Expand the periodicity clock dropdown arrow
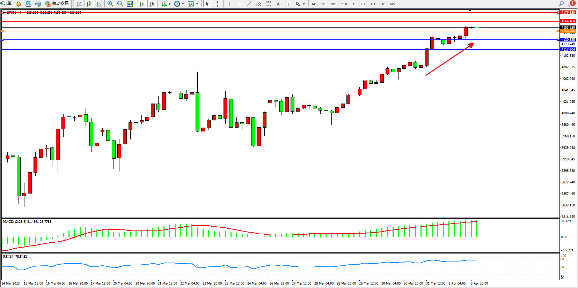The image size is (578, 288). [183, 4]
